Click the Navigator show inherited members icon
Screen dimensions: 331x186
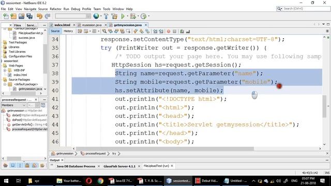coord(43,105)
